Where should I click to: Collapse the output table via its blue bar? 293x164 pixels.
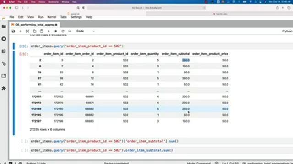tap(14, 93)
